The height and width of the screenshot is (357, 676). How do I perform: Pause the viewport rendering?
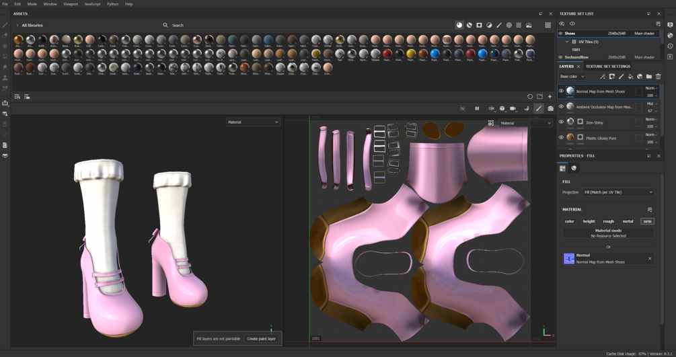(x=477, y=109)
